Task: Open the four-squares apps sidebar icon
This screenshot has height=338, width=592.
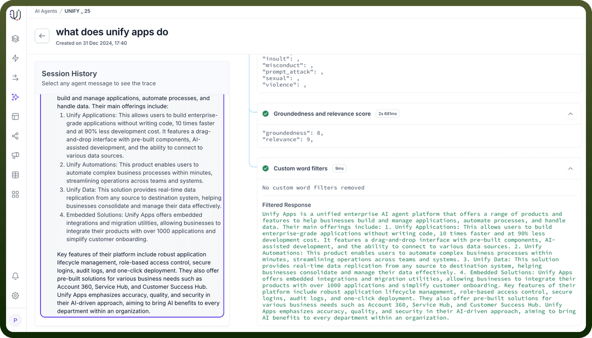Action: [x=15, y=194]
